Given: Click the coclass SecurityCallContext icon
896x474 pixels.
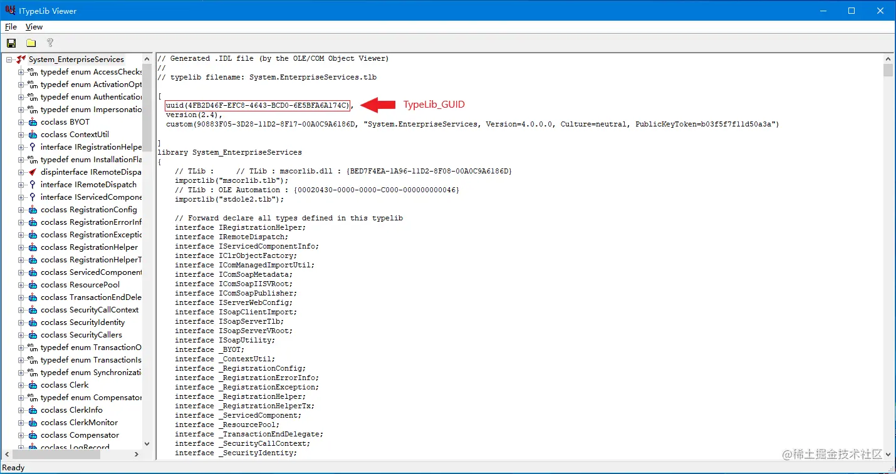Looking at the screenshot, I should [x=33, y=310].
